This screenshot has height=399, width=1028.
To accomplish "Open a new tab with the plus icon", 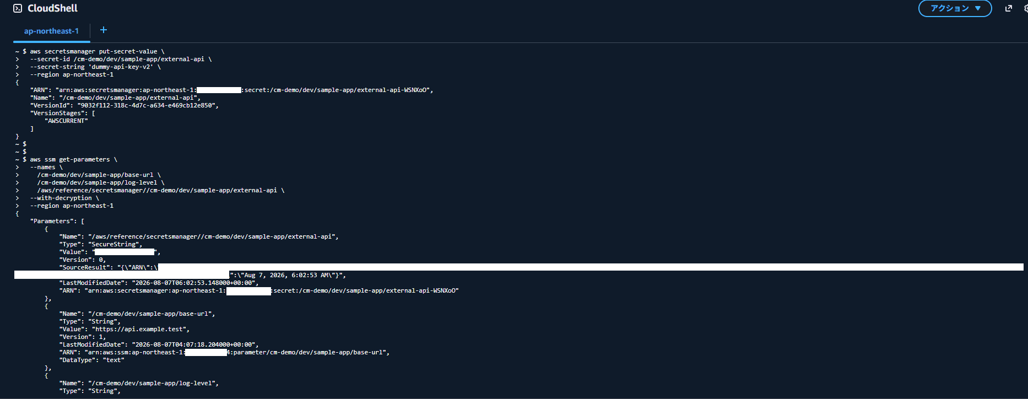I will 104,30.
